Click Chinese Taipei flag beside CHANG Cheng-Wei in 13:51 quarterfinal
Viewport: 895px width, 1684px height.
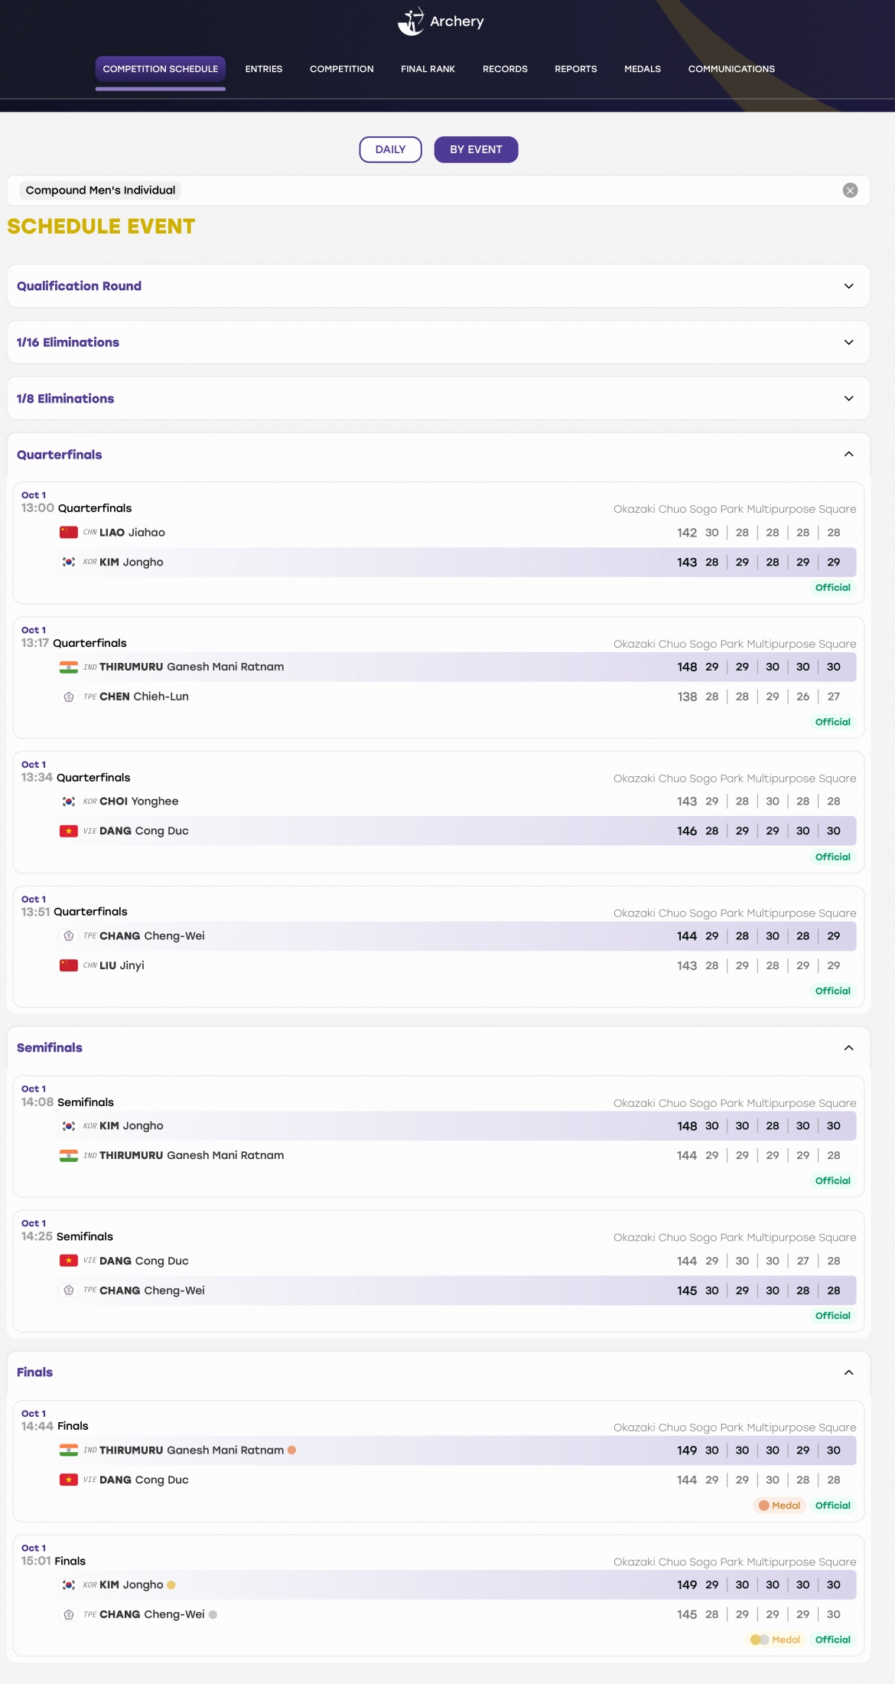tap(69, 935)
